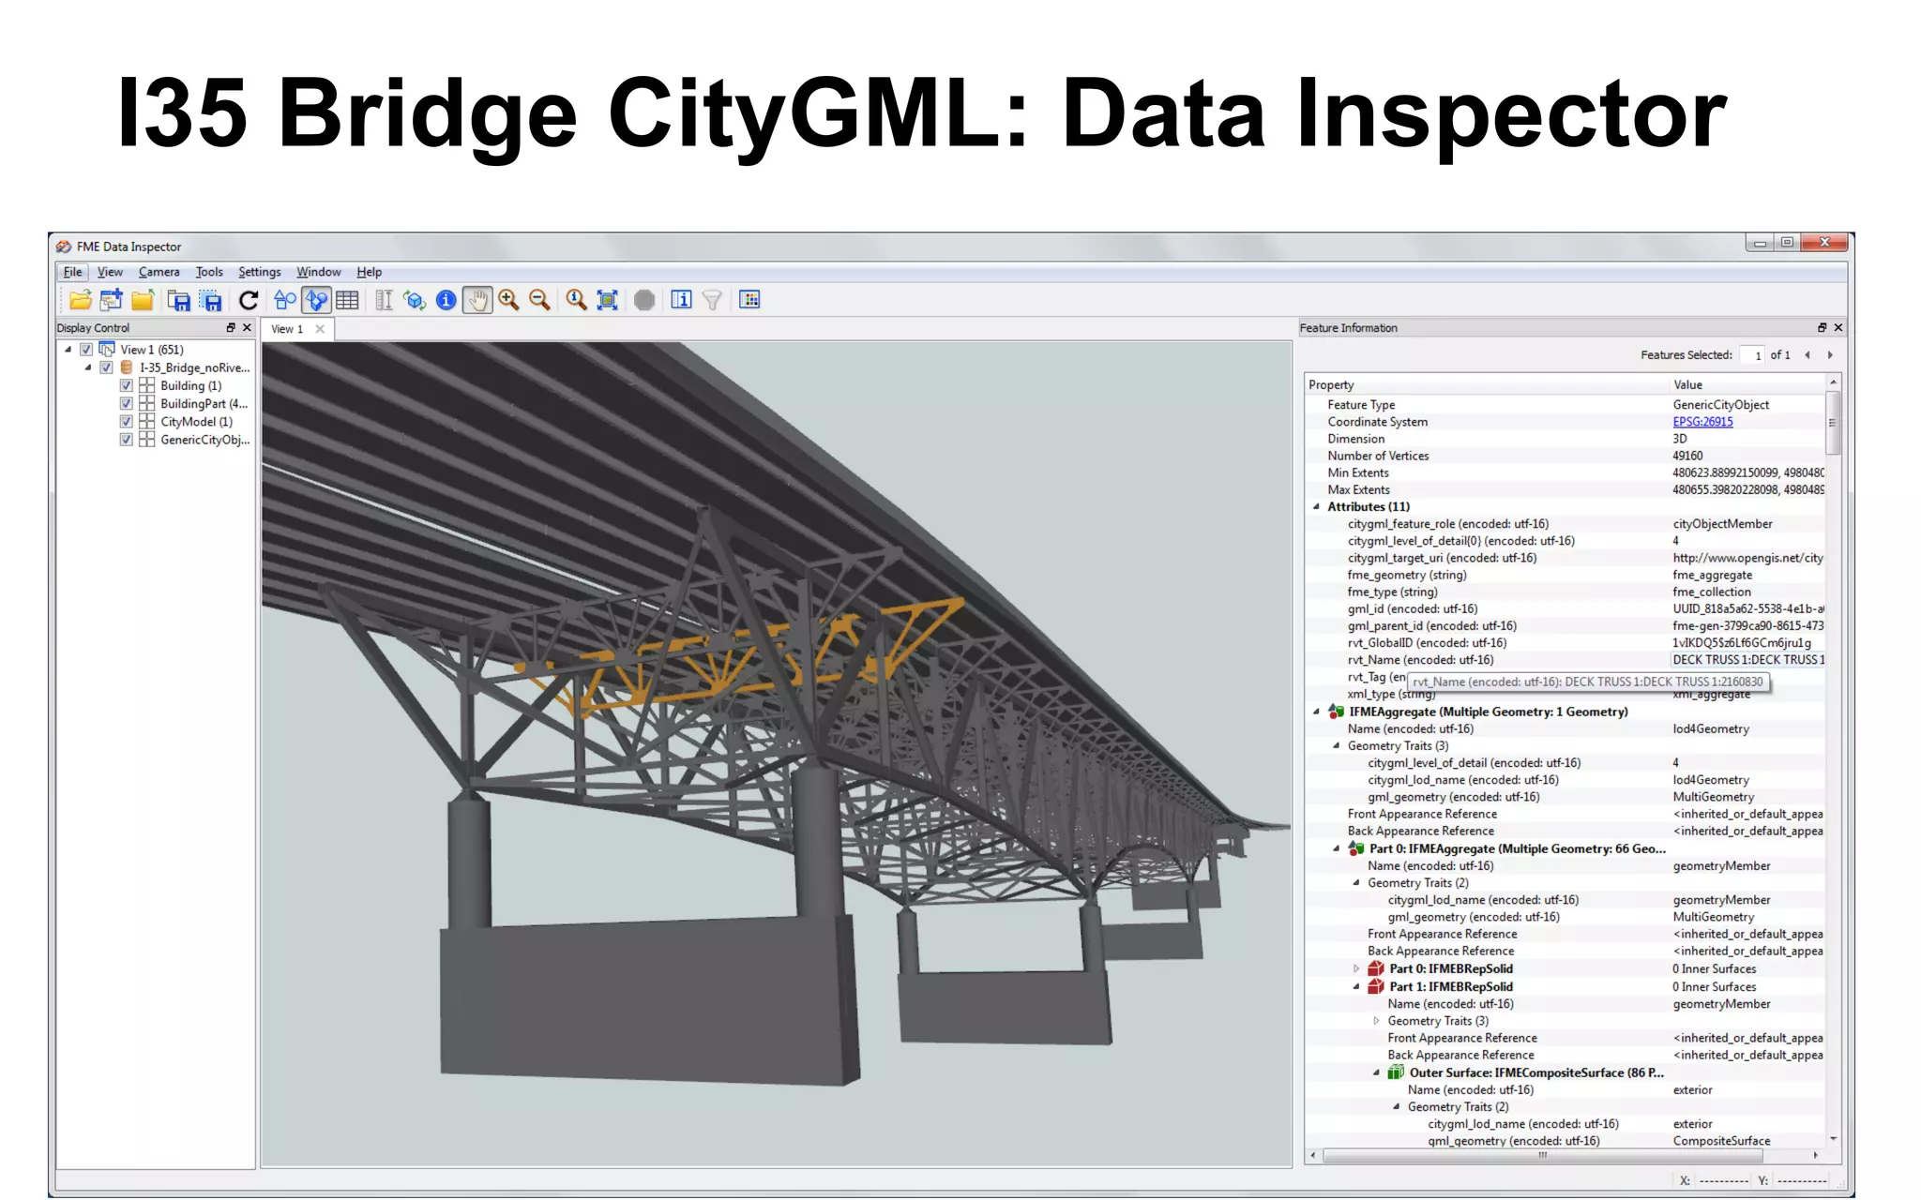Screen dimensions: 1921x1200
Task: Click the Refresh toolbar icon
Action: (x=249, y=300)
